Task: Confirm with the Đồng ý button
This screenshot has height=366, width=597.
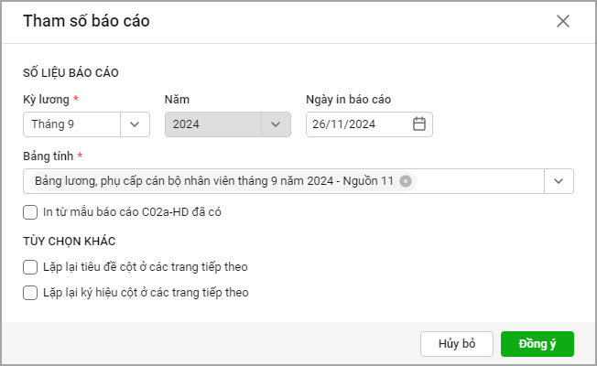Action: click(537, 343)
